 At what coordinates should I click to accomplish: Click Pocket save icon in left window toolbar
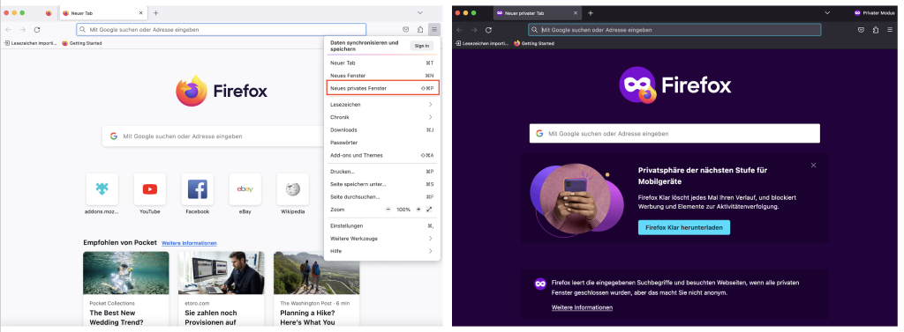406,29
